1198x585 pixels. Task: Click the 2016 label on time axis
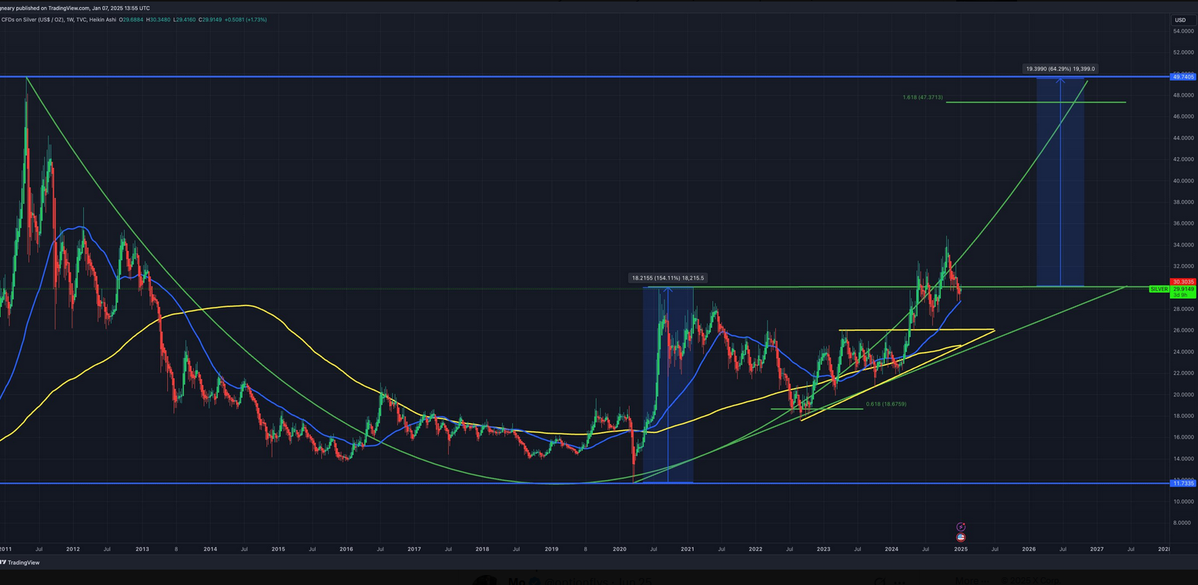[346, 550]
